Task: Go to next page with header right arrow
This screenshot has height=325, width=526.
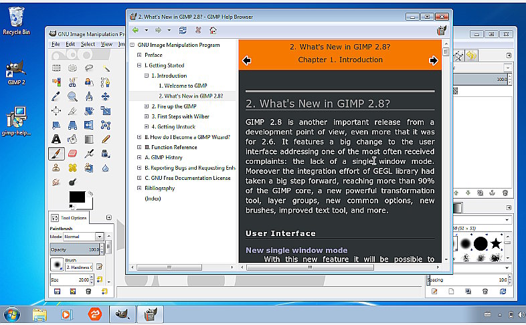Action: tap(434, 61)
